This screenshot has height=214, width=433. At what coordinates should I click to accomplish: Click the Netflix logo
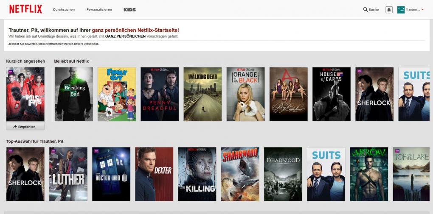point(25,9)
